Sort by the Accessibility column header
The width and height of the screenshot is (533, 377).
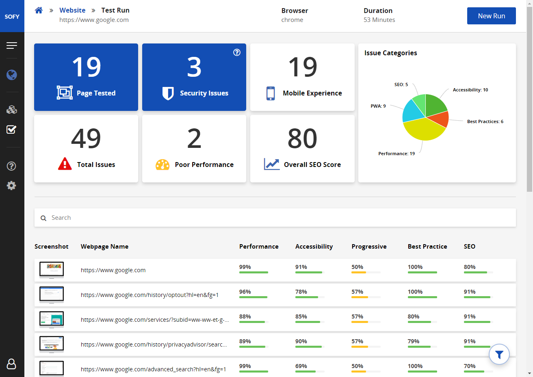tap(314, 247)
